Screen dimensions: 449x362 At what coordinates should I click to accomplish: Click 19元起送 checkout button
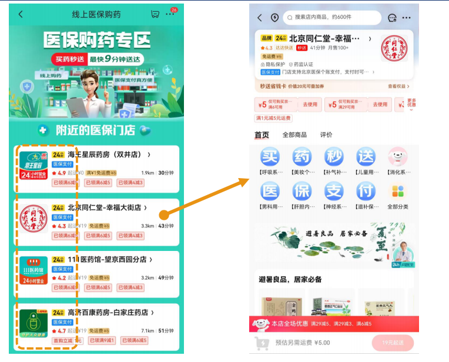pyautogui.click(x=393, y=343)
